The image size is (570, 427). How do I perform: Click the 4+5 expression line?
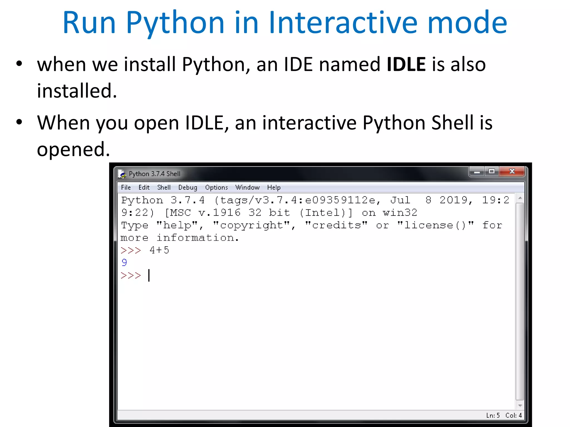[x=159, y=250]
